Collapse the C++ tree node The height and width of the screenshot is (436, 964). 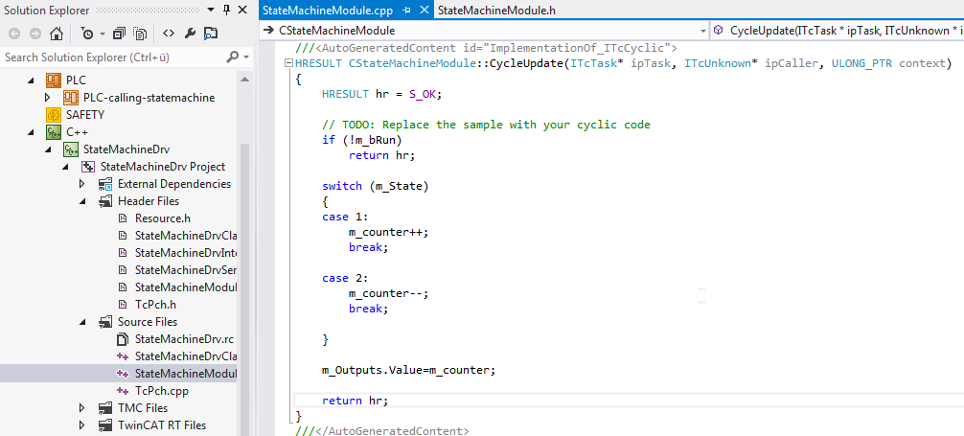(x=31, y=132)
